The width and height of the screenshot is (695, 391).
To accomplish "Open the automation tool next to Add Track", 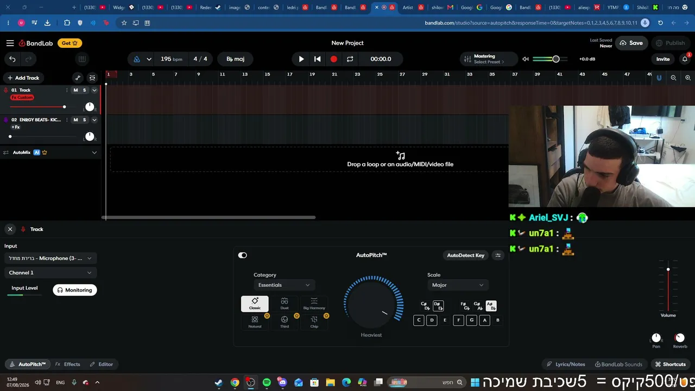I will pyautogui.click(x=78, y=78).
